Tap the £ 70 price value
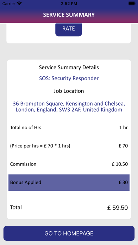The width and height of the screenshot is (138, 245). [123, 146]
